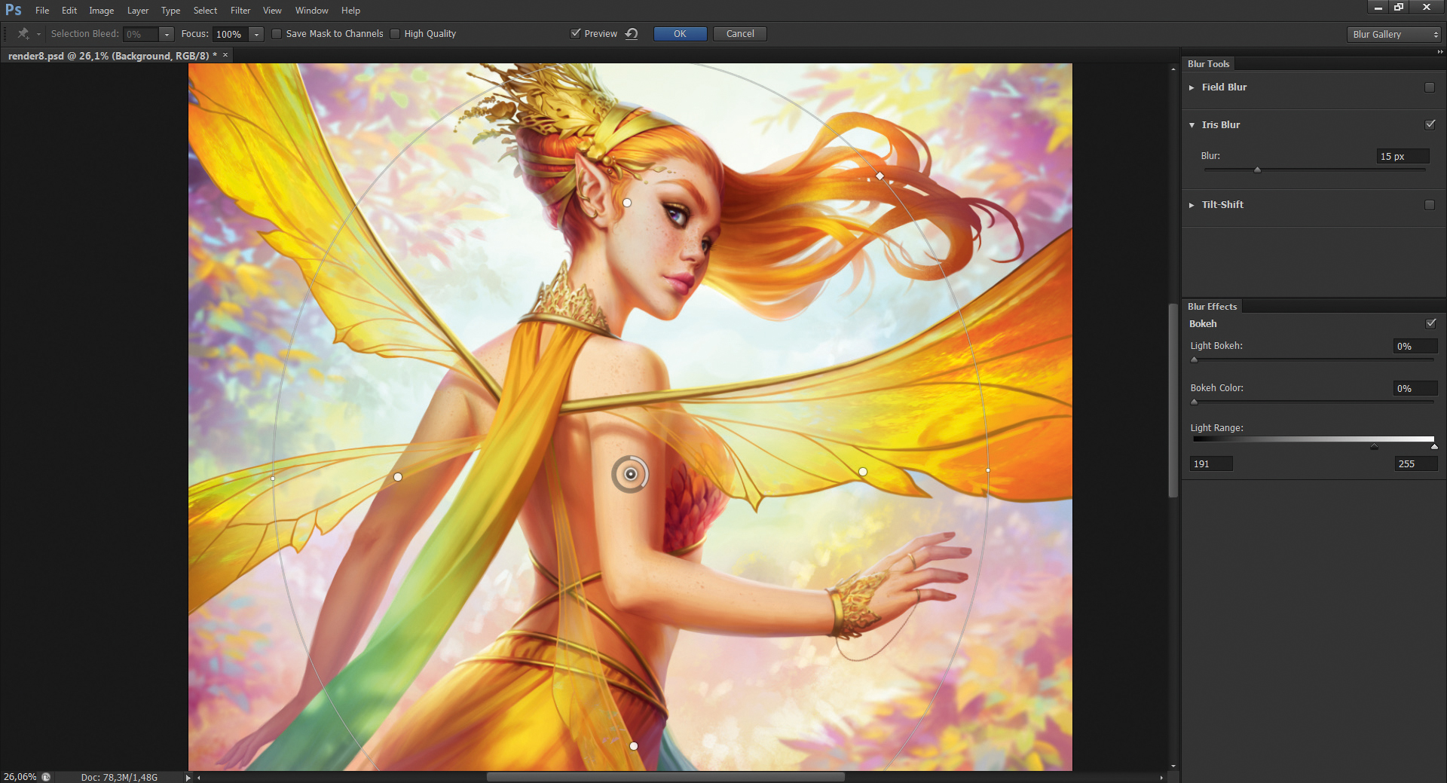Screen dimensions: 1447x783
Task: Expand the Tilt-Shift section
Action: (x=1192, y=205)
